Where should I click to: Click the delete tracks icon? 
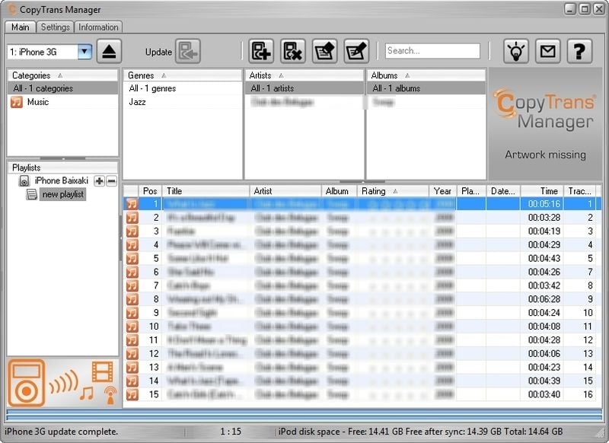tap(293, 51)
